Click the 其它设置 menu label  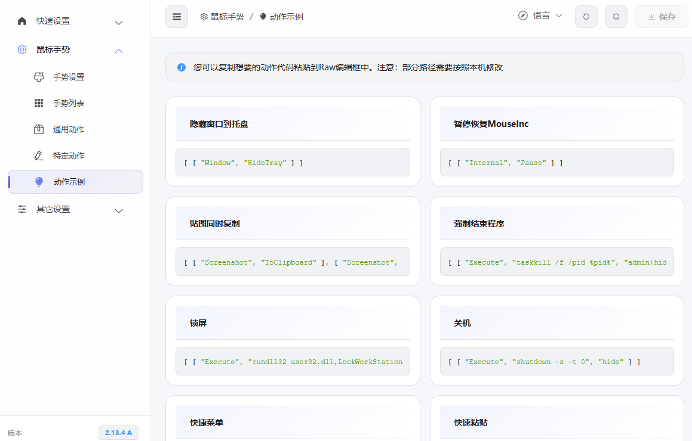(53, 209)
